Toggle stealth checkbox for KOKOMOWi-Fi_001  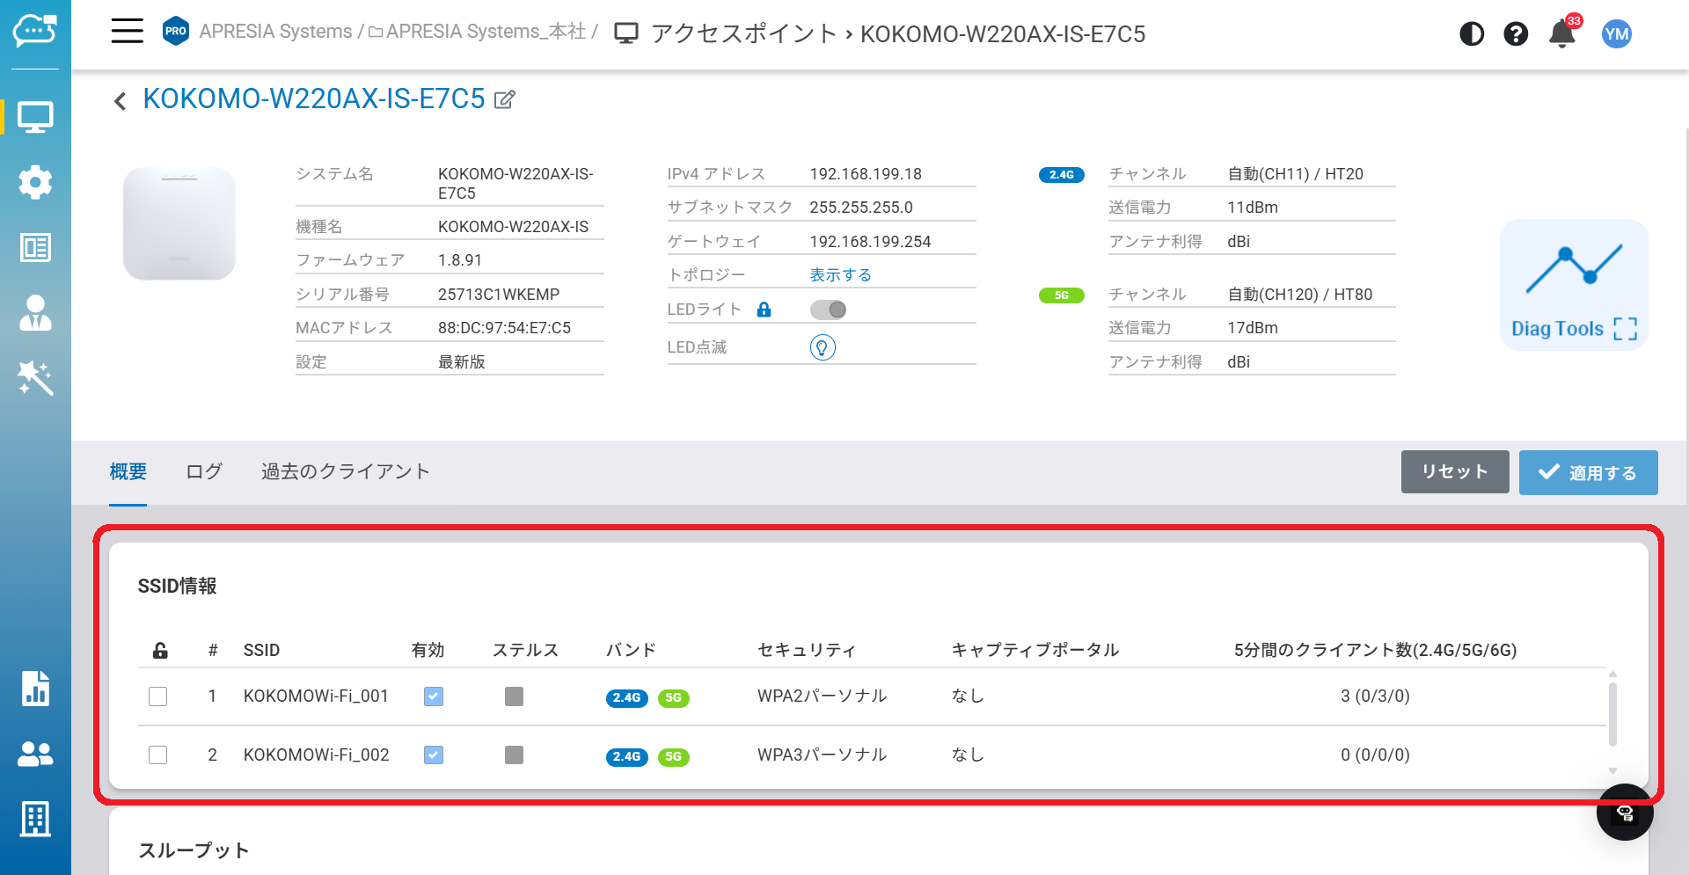point(514,696)
